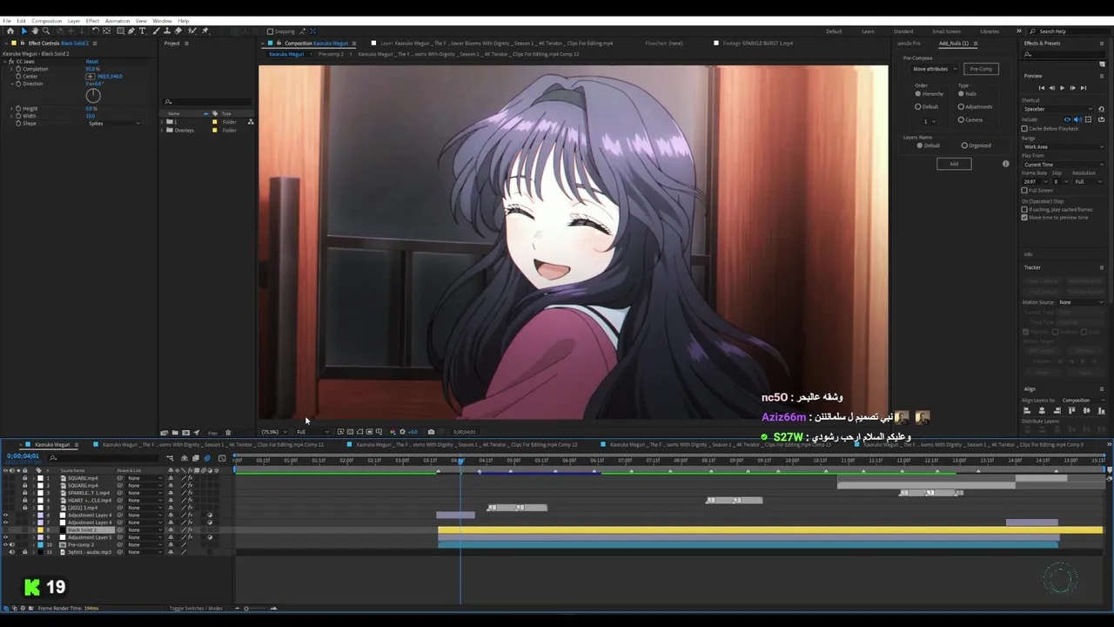Screen dimensions: 1114x627
Task: Click Reset for CC Jaws effect
Action: [x=92, y=62]
